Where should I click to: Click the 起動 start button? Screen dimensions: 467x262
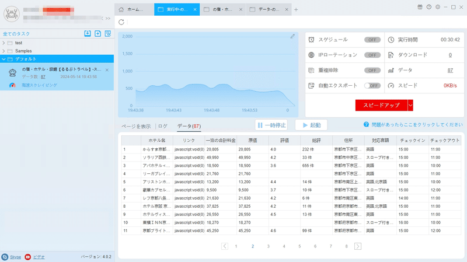311,125
